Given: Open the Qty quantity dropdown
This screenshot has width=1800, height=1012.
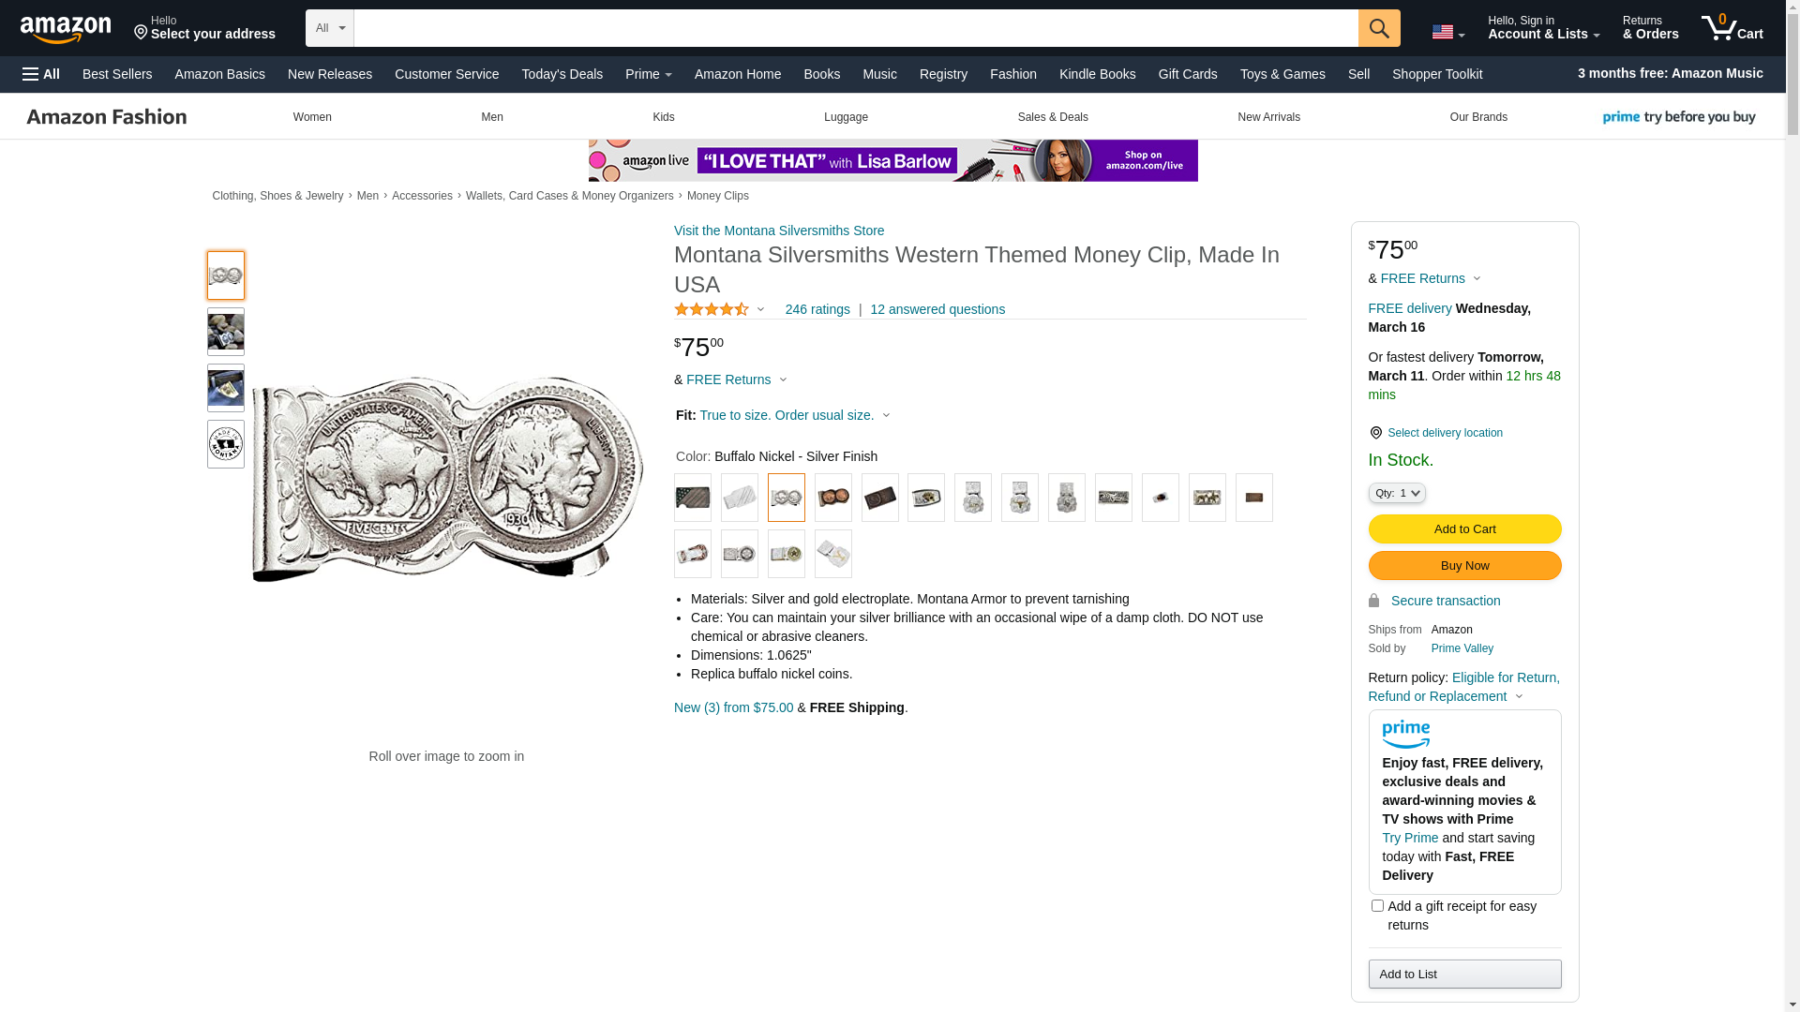Looking at the screenshot, I should (x=1397, y=493).
